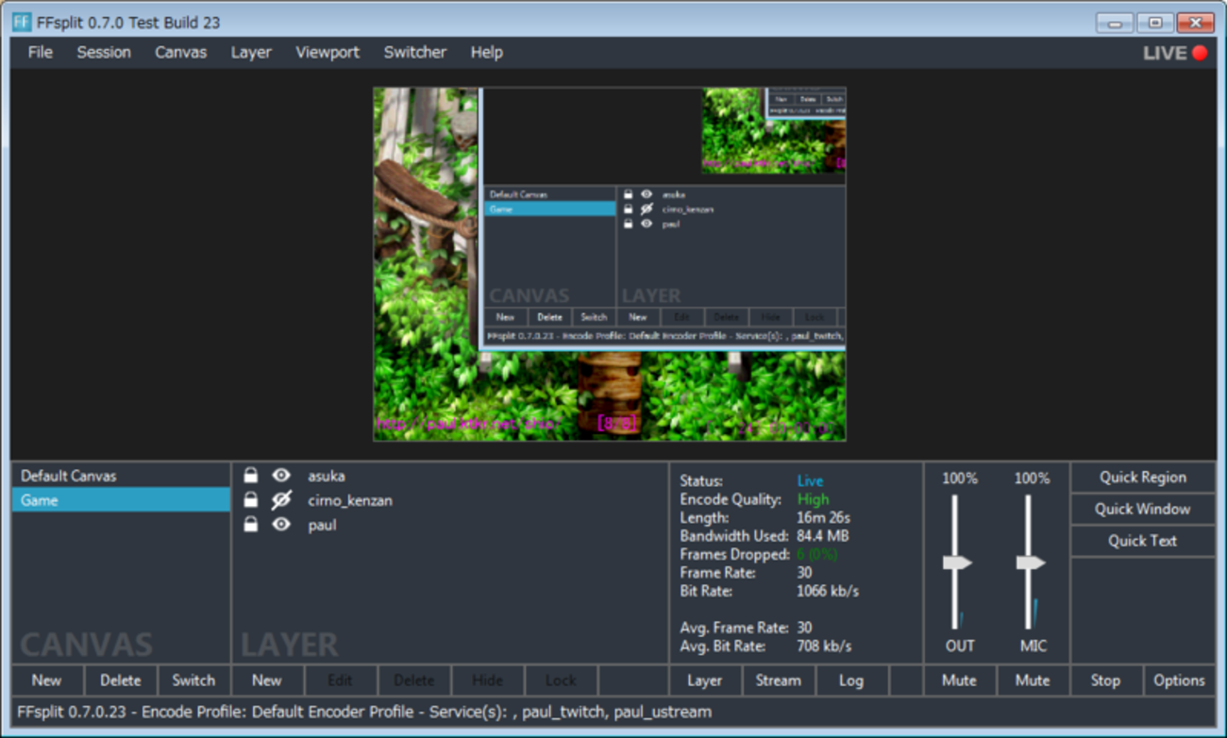Mute the OUT audio channel
This screenshot has width=1227, height=738.
tap(959, 680)
